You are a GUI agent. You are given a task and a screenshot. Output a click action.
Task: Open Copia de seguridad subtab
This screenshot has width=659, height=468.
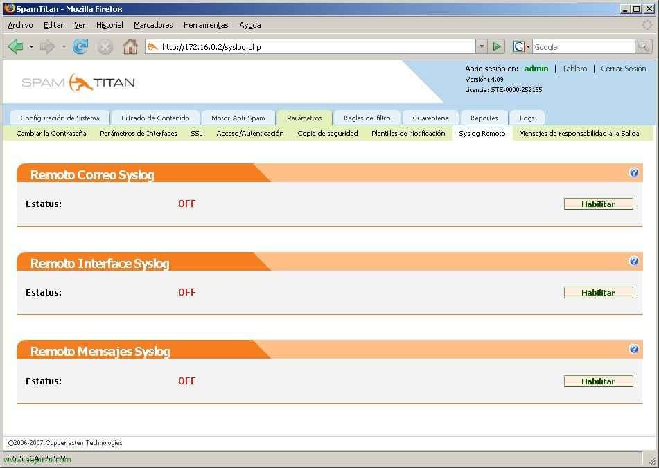tap(328, 133)
